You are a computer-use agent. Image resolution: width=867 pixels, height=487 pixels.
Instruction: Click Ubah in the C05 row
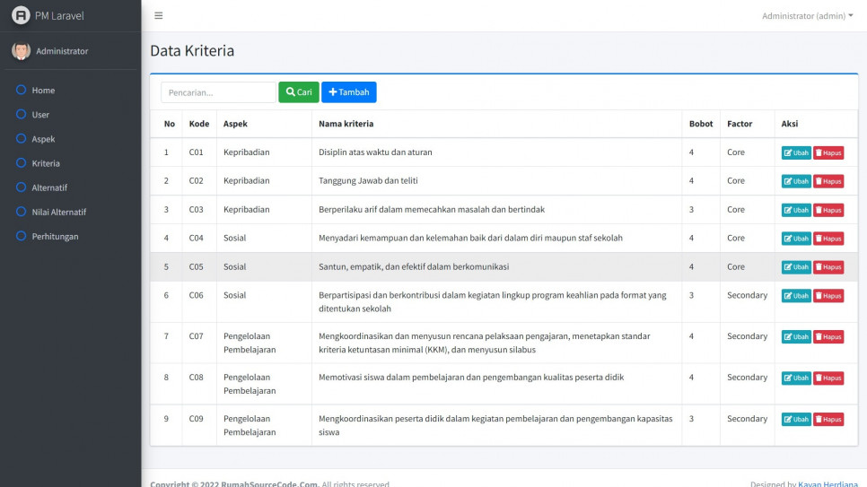click(796, 267)
